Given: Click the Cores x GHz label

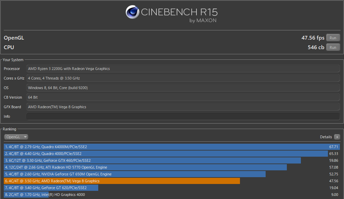Looking at the screenshot, I should pos(14,78).
